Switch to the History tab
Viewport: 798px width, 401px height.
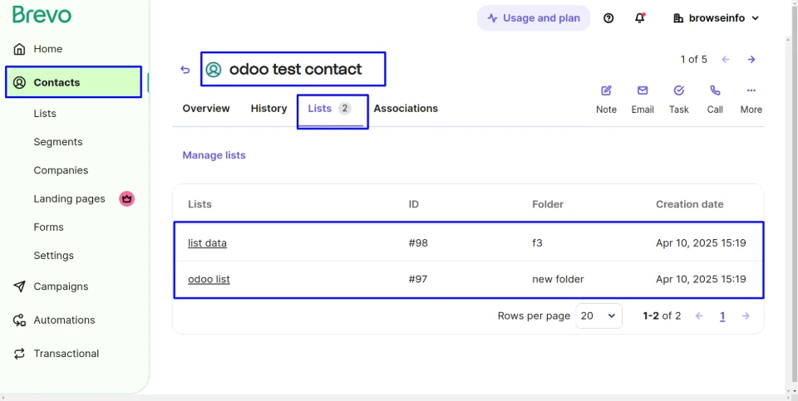pos(268,109)
